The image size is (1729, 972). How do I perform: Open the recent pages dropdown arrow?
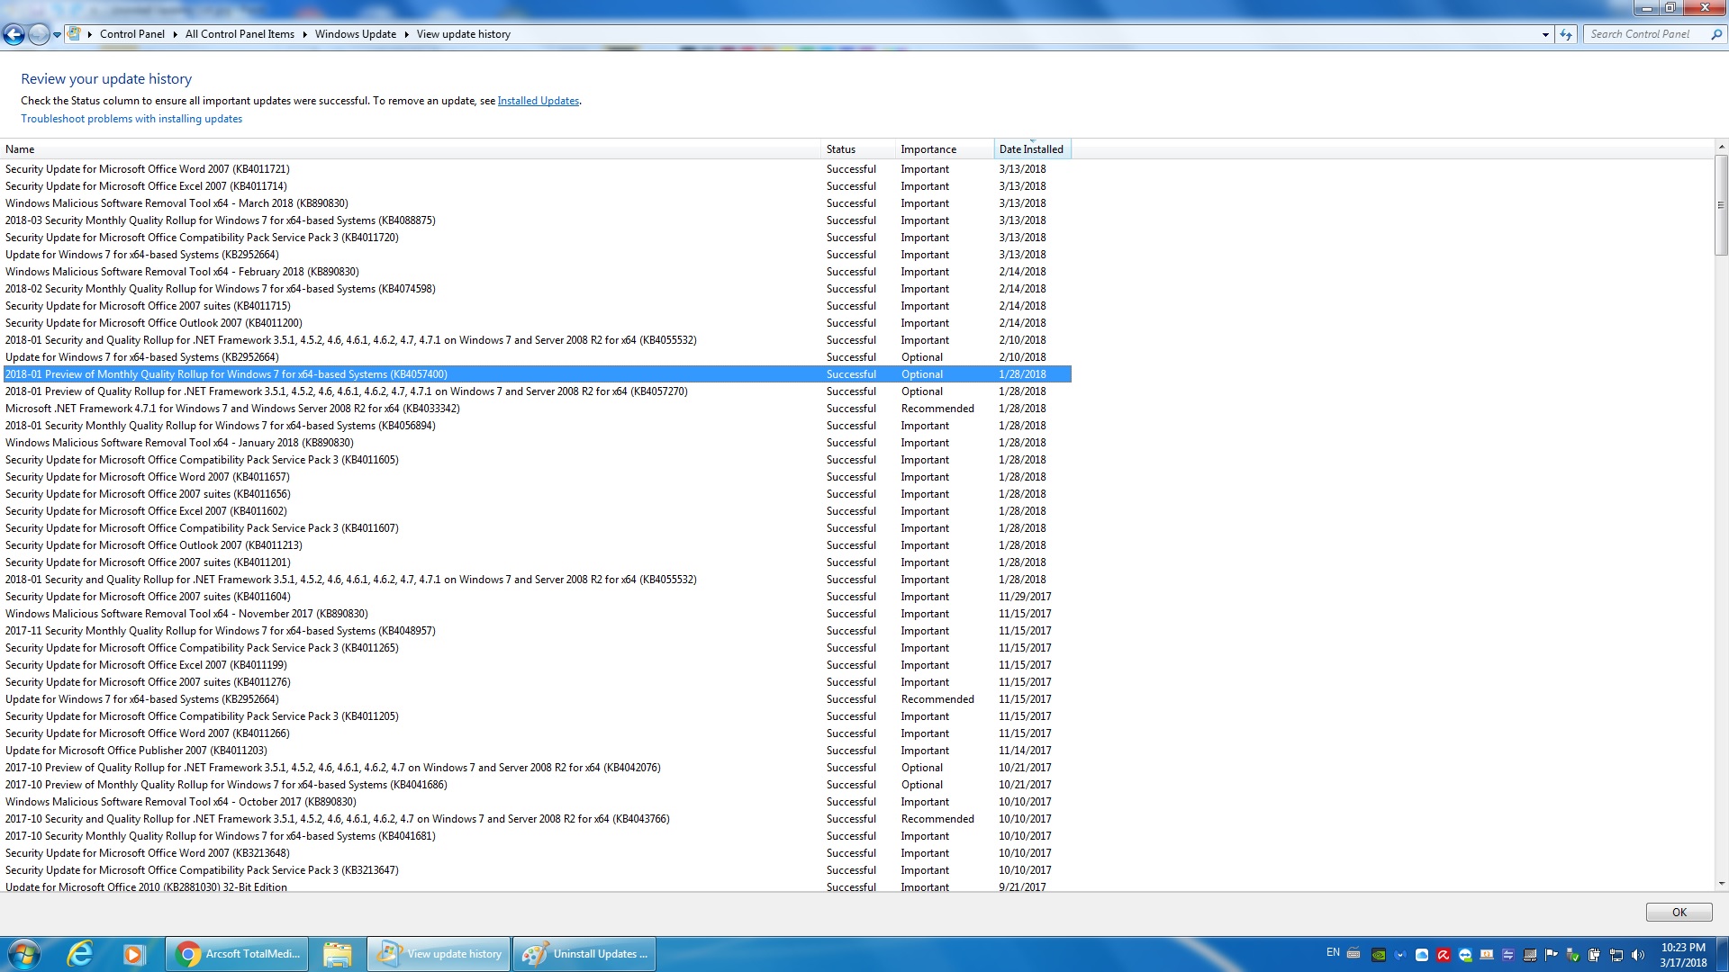[x=57, y=34]
